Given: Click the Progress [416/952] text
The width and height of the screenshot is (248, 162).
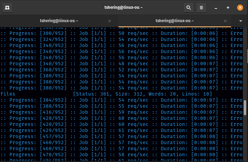Looking at the screenshot, I should point(38,112).
